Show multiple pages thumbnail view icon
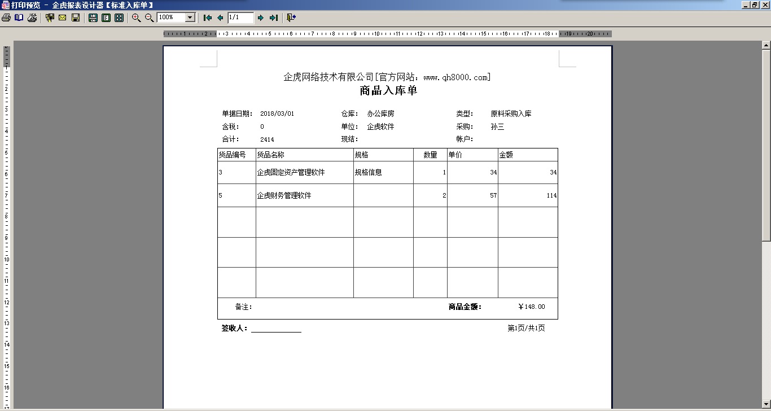Image resolution: width=771 pixels, height=411 pixels. coord(119,18)
